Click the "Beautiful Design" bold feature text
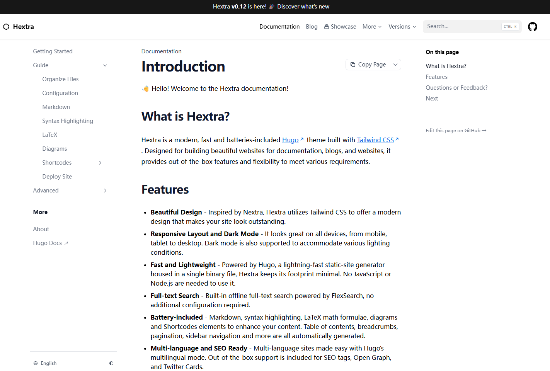Image resolution: width=550 pixels, height=371 pixels. pyautogui.click(x=176, y=212)
